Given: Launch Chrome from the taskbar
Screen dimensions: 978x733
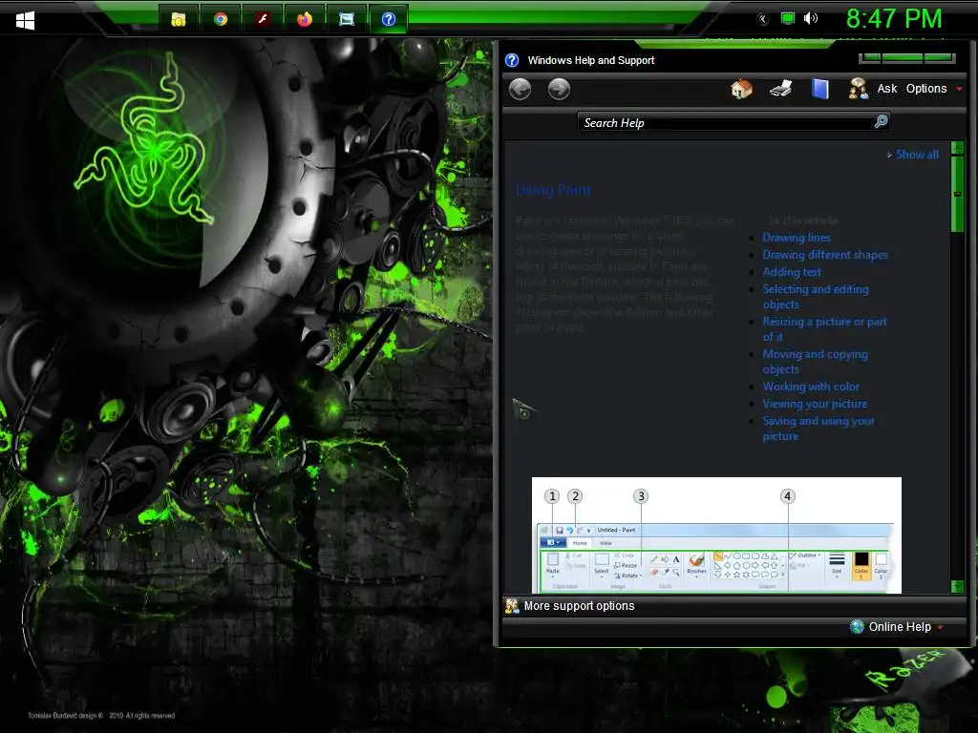Looking at the screenshot, I should click(x=221, y=19).
